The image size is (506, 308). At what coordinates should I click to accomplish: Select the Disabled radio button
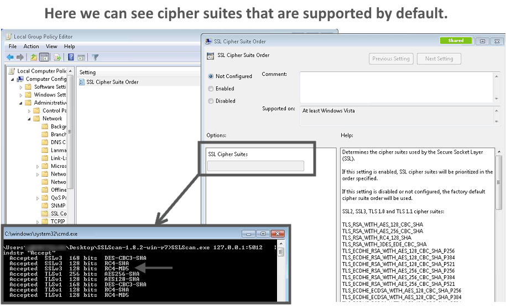coord(211,101)
